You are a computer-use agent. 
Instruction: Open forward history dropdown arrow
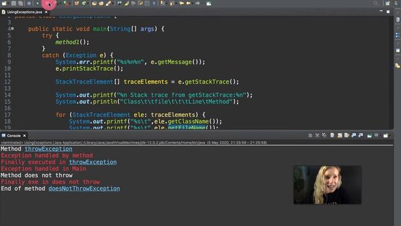pyautogui.click(x=202, y=3)
